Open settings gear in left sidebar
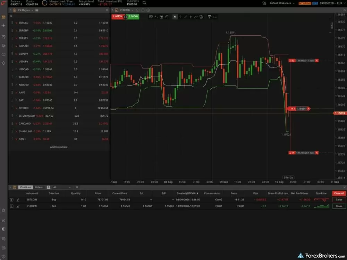This screenshot has width=347, height=260. pos(3,210)
